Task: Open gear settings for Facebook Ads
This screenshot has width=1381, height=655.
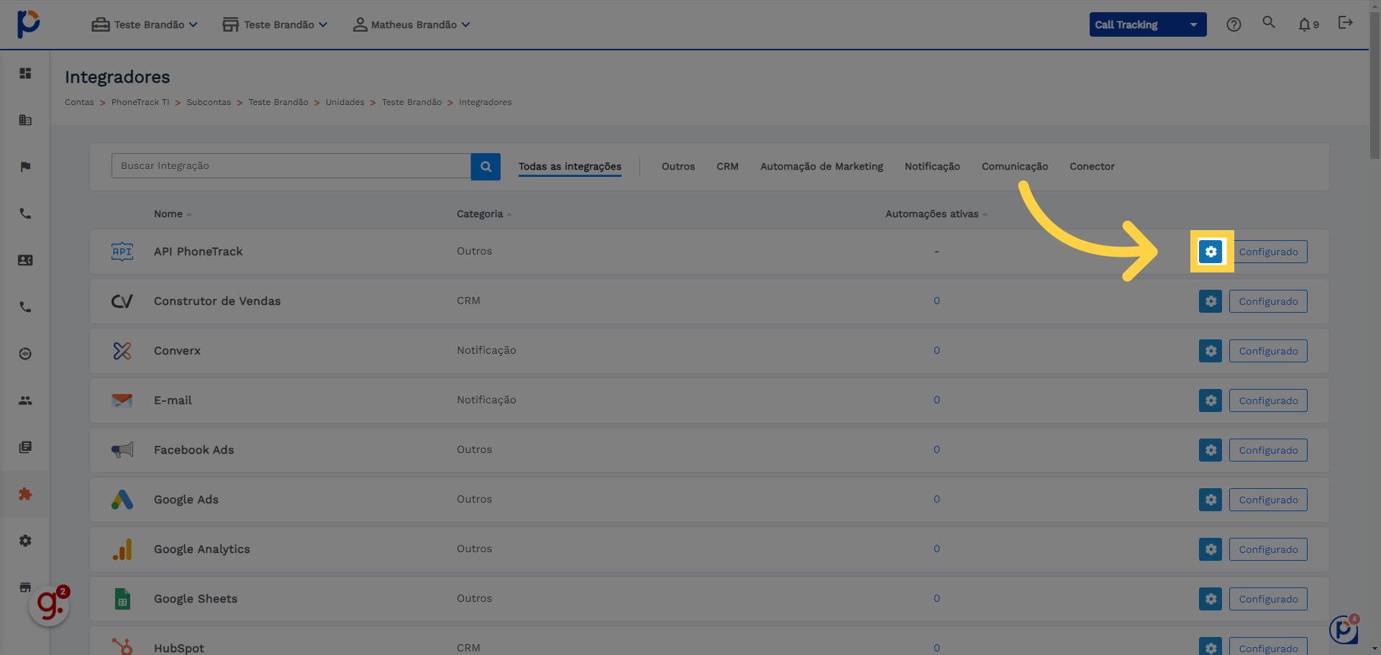Action: [x=1211, y=450]
